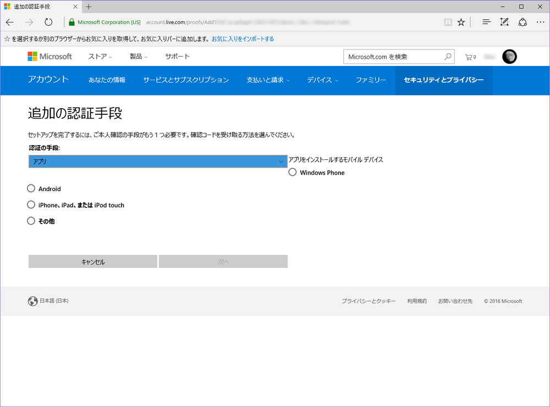Screen dimensions: 550x407
Task: Open a new browser tab
Action: tap(89, 7)
